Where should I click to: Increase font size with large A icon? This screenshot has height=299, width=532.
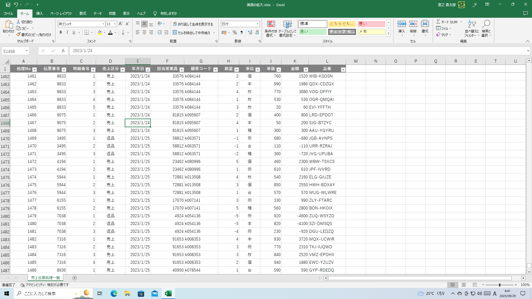pyautogui.click(x=121, y=24)
